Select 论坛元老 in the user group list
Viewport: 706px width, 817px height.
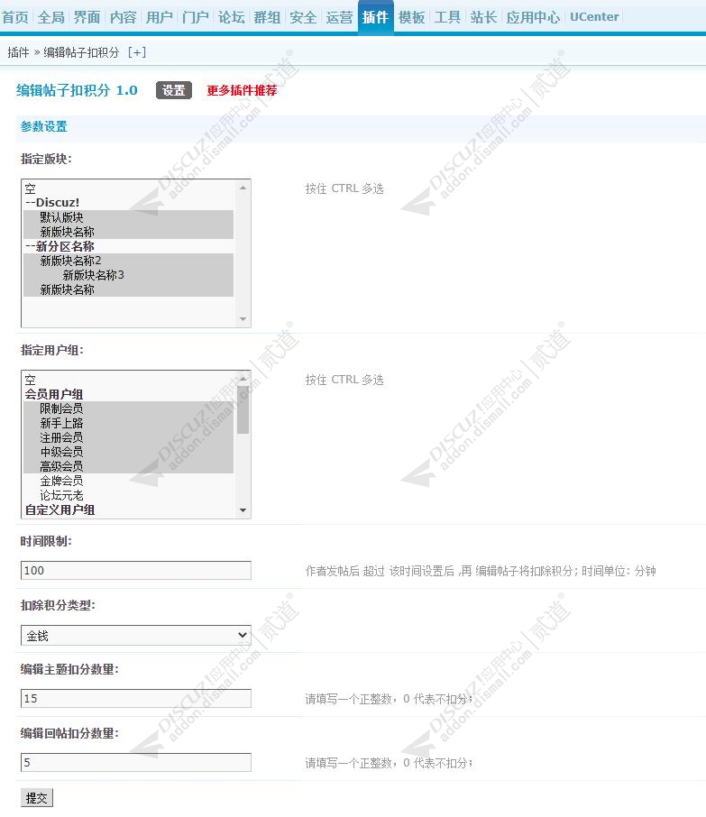pyautogui.click(x=128, y=495)
